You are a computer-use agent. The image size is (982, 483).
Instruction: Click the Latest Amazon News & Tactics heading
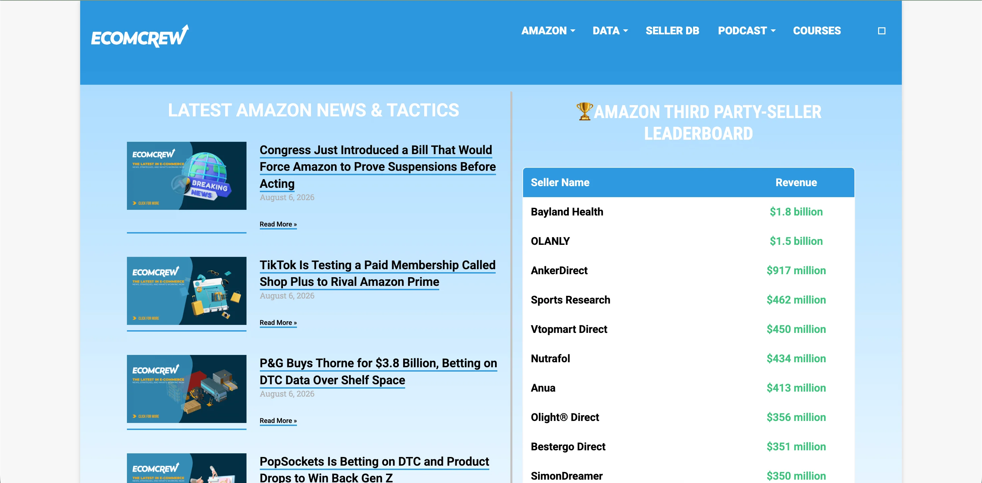[x=313, y=110]
